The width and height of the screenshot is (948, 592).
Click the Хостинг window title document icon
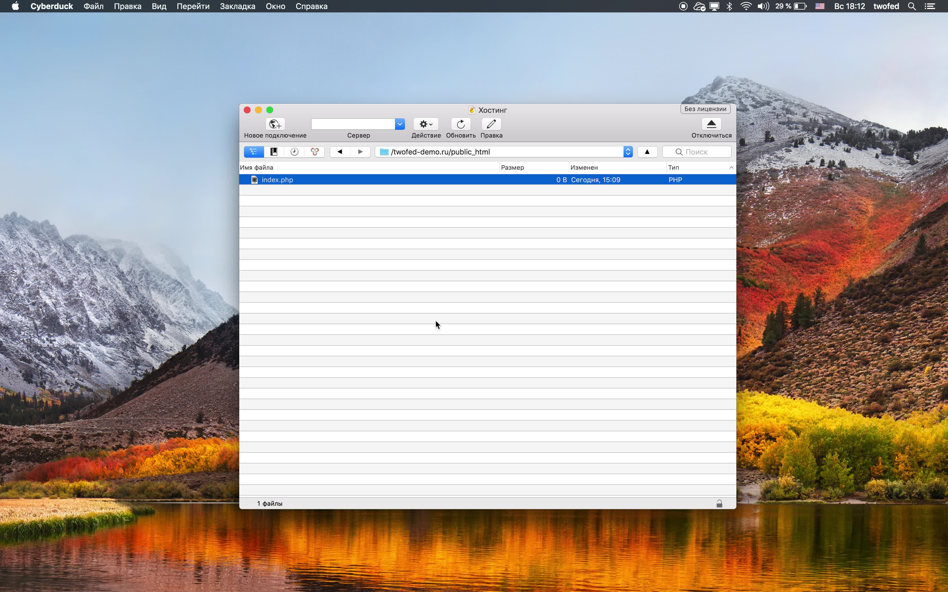(472, 110)
